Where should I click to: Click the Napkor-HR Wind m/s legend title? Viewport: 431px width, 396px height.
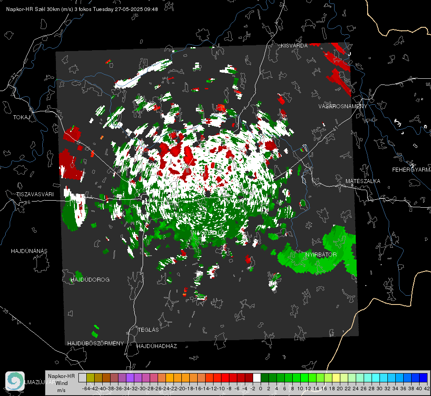coord(61,383)
